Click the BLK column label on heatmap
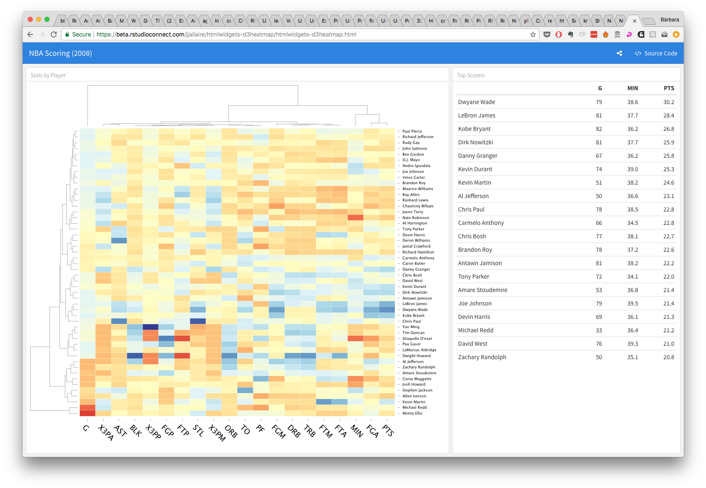 (136, 431)
